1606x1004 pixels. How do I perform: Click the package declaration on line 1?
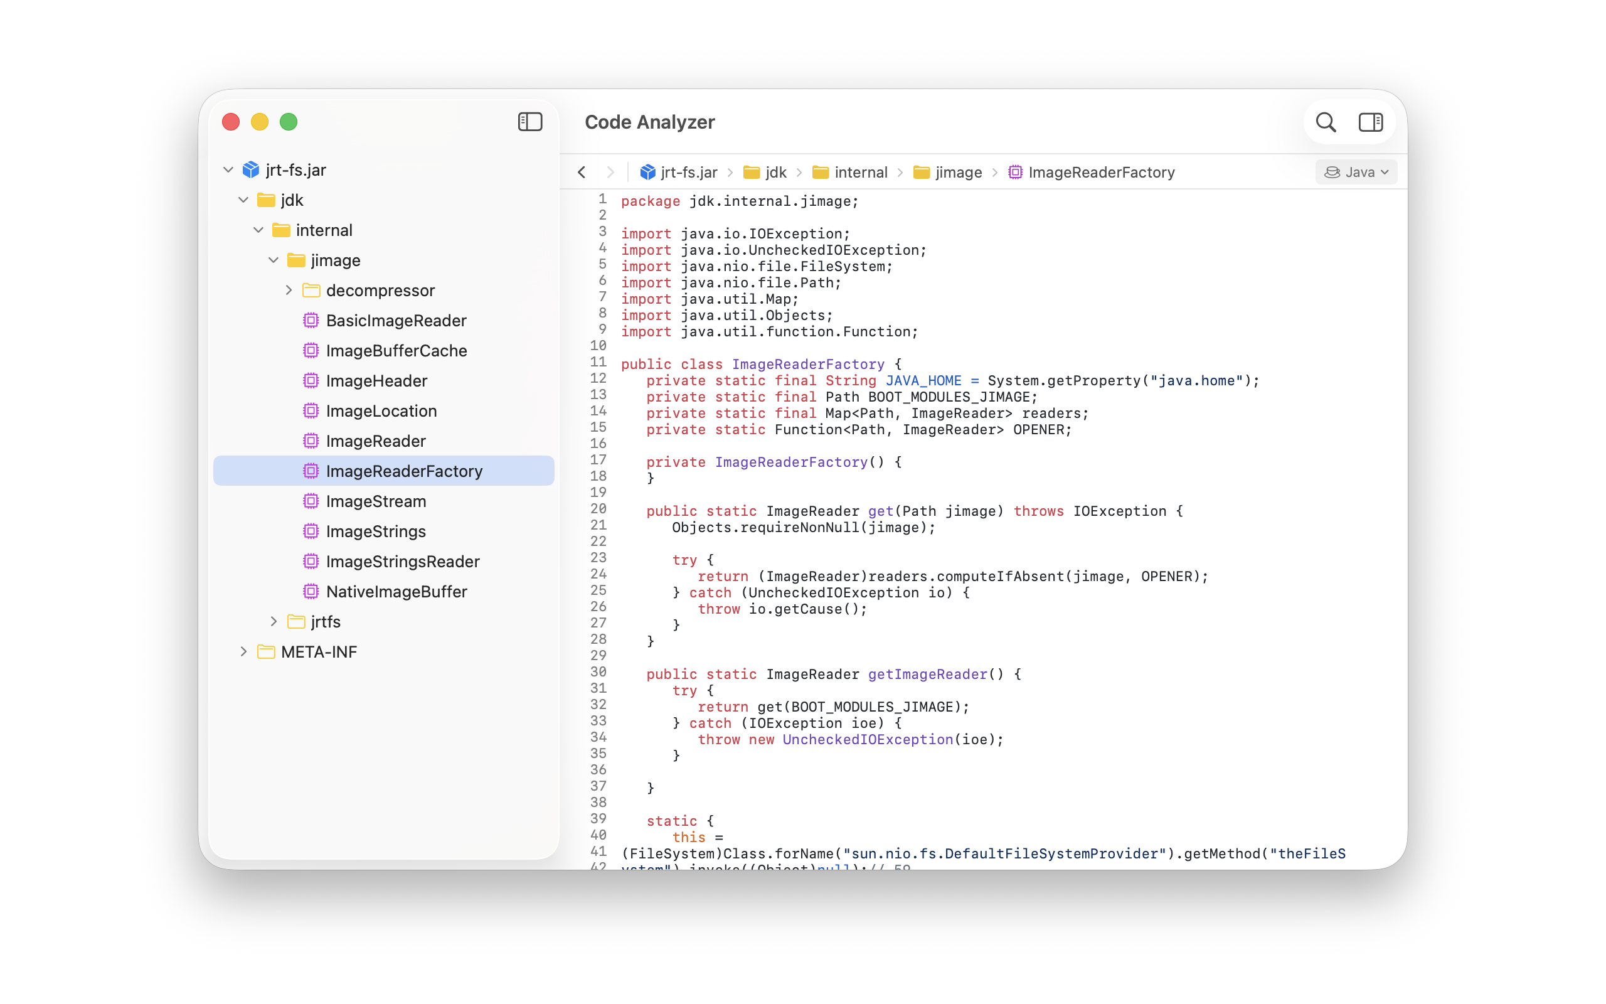[739, 201]
